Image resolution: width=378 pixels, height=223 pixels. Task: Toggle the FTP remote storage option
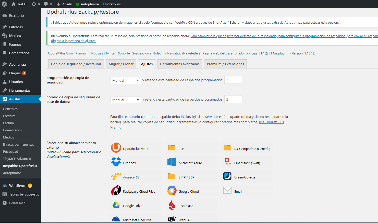point(172,148)
